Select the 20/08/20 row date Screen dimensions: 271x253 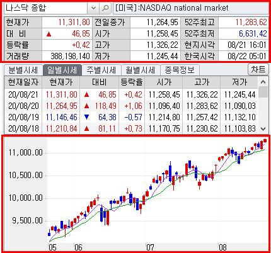pyautogui.click(x=23, y=106)
